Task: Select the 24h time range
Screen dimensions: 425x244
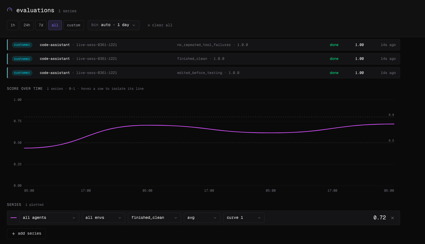Action: point(27,25)
